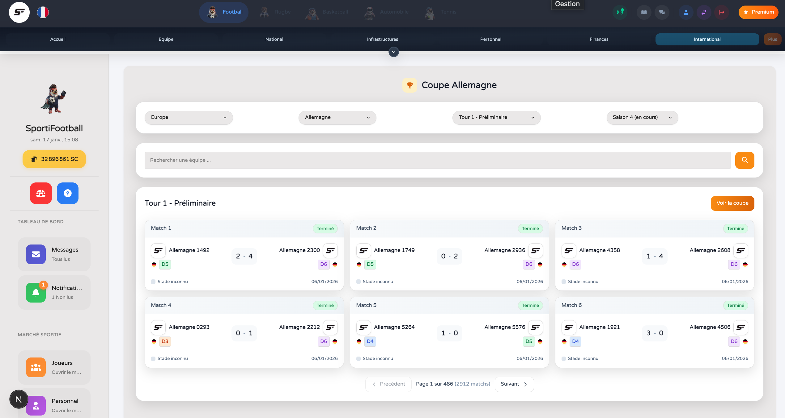Click the orange search magnifier button
This screenshot has height=418, width=785.
pyautogui.click(x=745, y=160)
